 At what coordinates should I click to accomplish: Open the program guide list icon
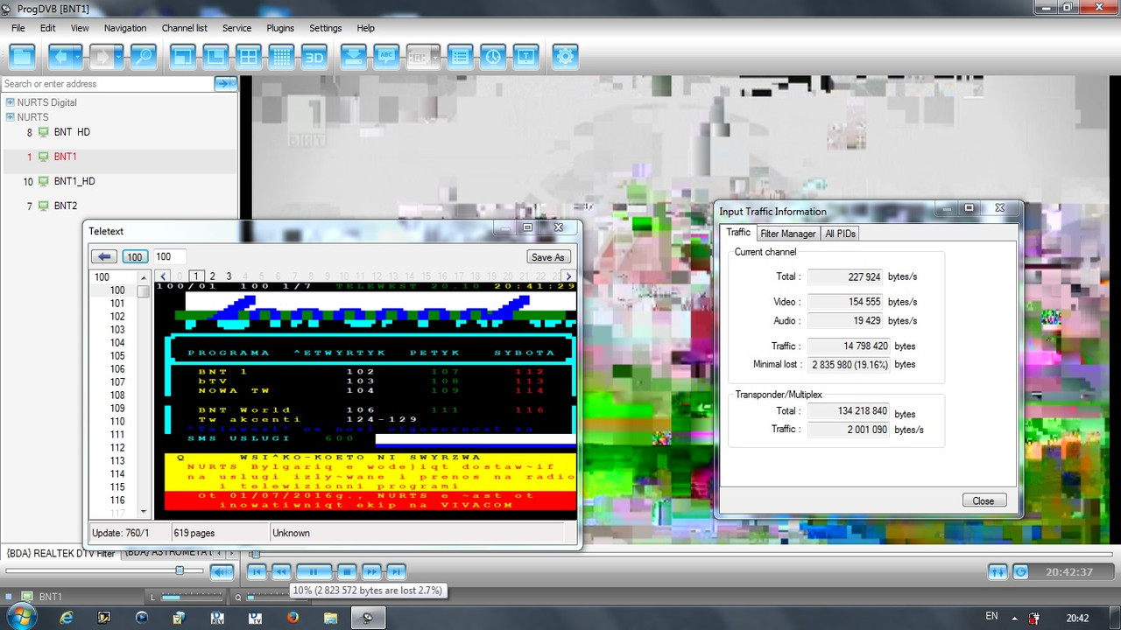coord(461,57)
